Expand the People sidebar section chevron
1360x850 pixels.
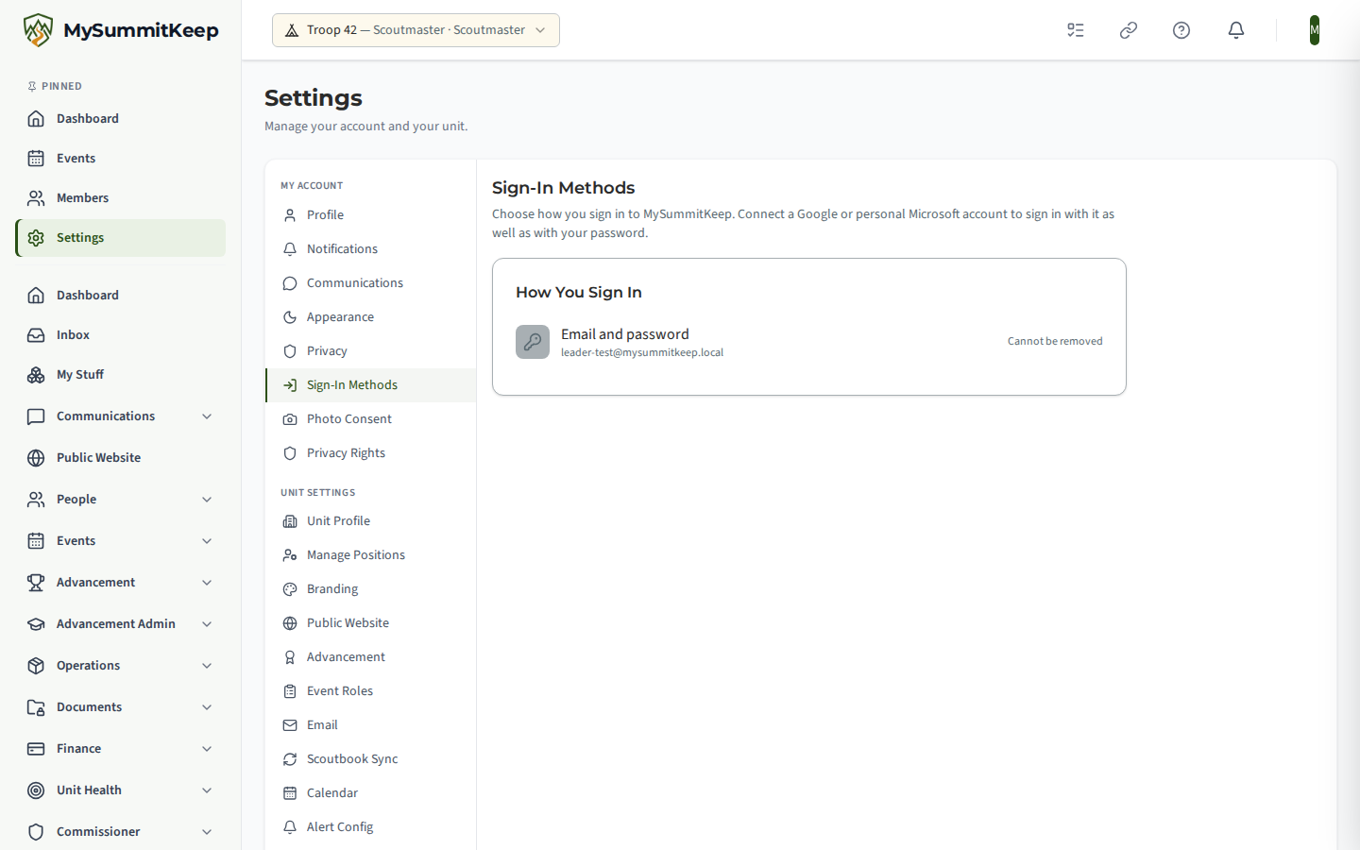(207, 500)
